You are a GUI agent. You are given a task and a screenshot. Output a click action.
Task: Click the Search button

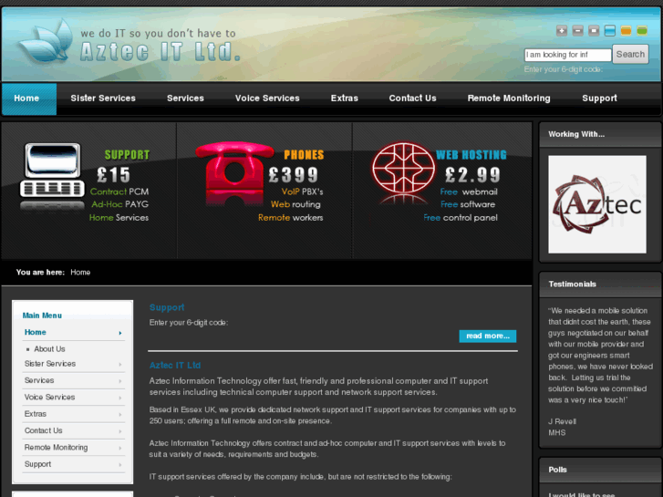(x=630, y=55)
